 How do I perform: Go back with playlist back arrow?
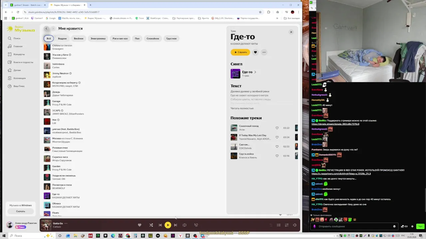46,29
